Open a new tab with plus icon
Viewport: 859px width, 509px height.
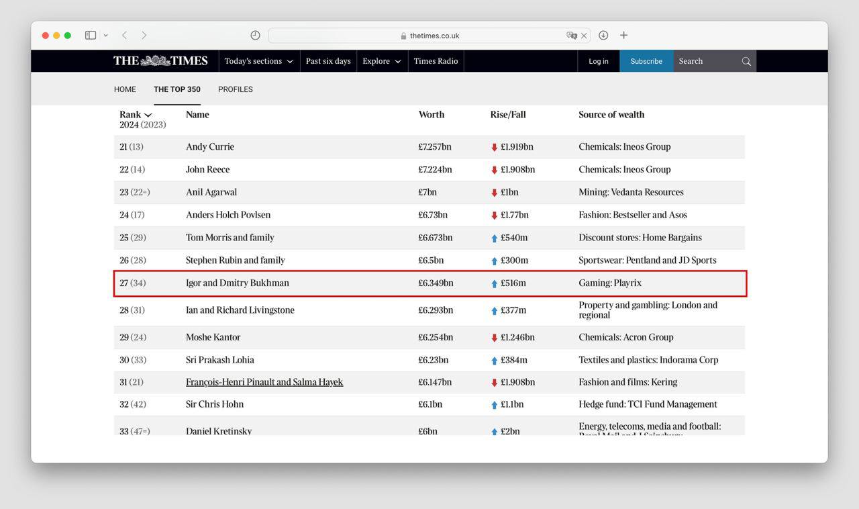point(623,35)
